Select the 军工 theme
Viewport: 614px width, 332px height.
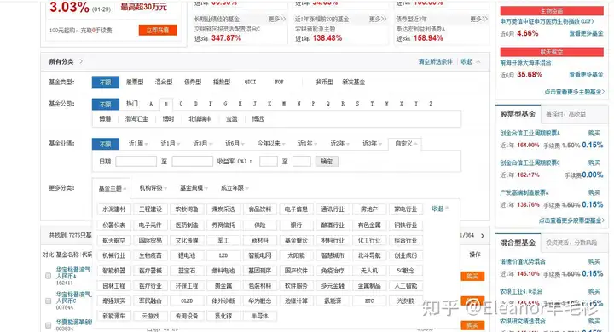[x=223, y=241]
